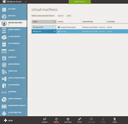The width and height of the screenshot is (128, 124).
Task: Open Service Bus icon
Action: 4,72
